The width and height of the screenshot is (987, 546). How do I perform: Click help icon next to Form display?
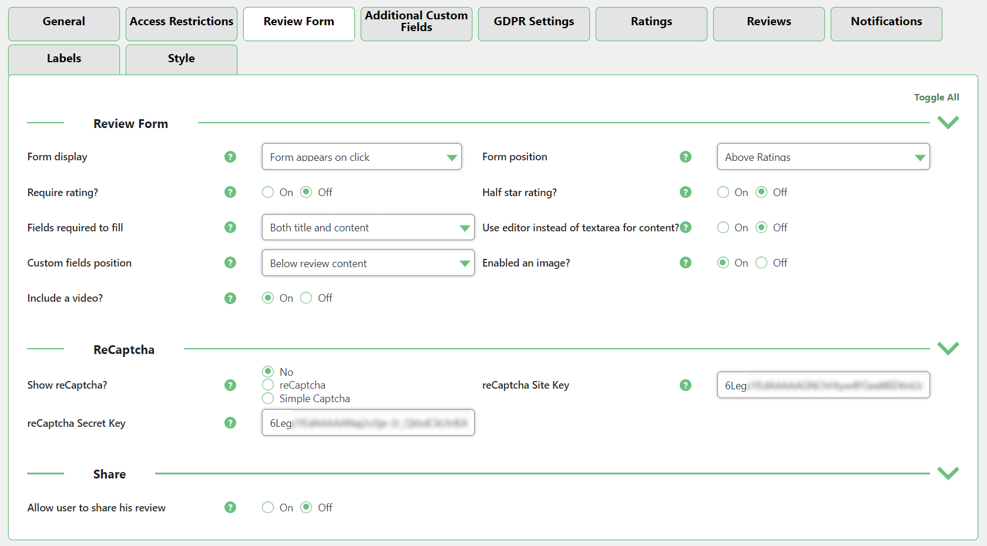[x=230, y=157]
